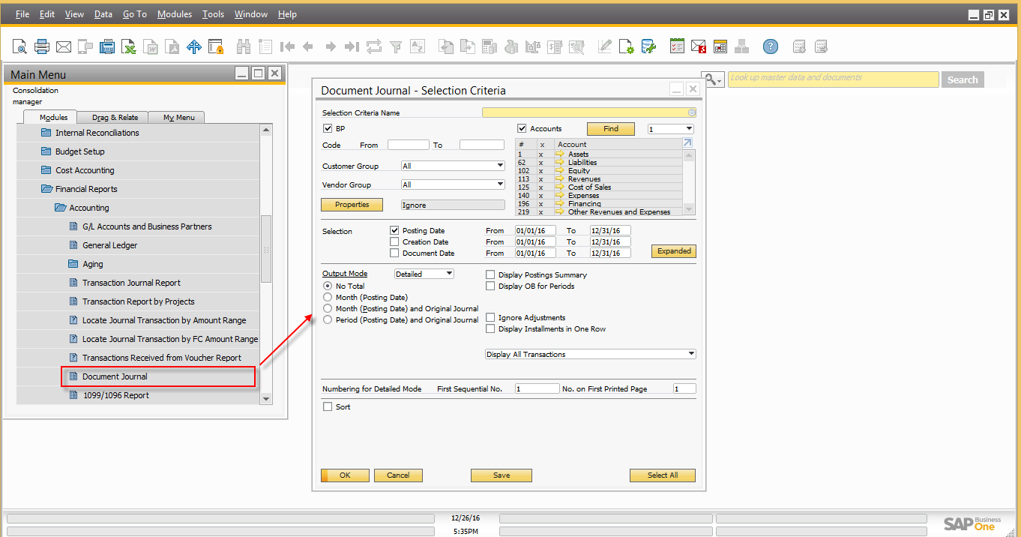The height and width of the screenshot is (537, 1021).
Task: Open the Modules menu in menu bar
Action: coord(174,14)
